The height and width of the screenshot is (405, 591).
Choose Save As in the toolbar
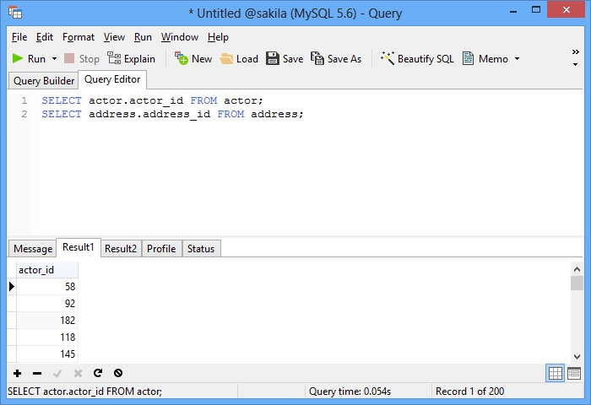coord(336,59)
